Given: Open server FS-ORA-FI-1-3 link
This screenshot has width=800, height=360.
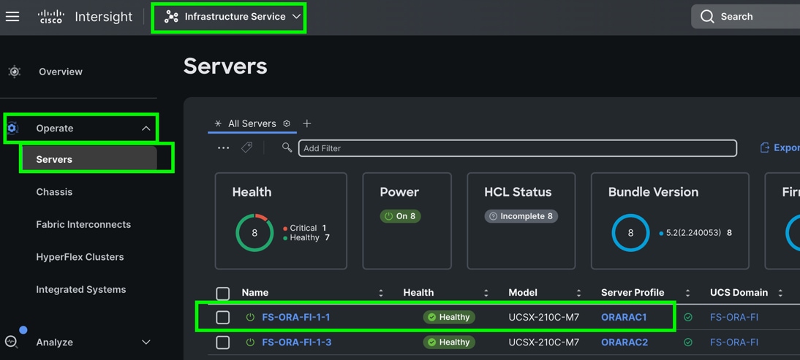Looking at the screenshot, I should click(297, 342).
